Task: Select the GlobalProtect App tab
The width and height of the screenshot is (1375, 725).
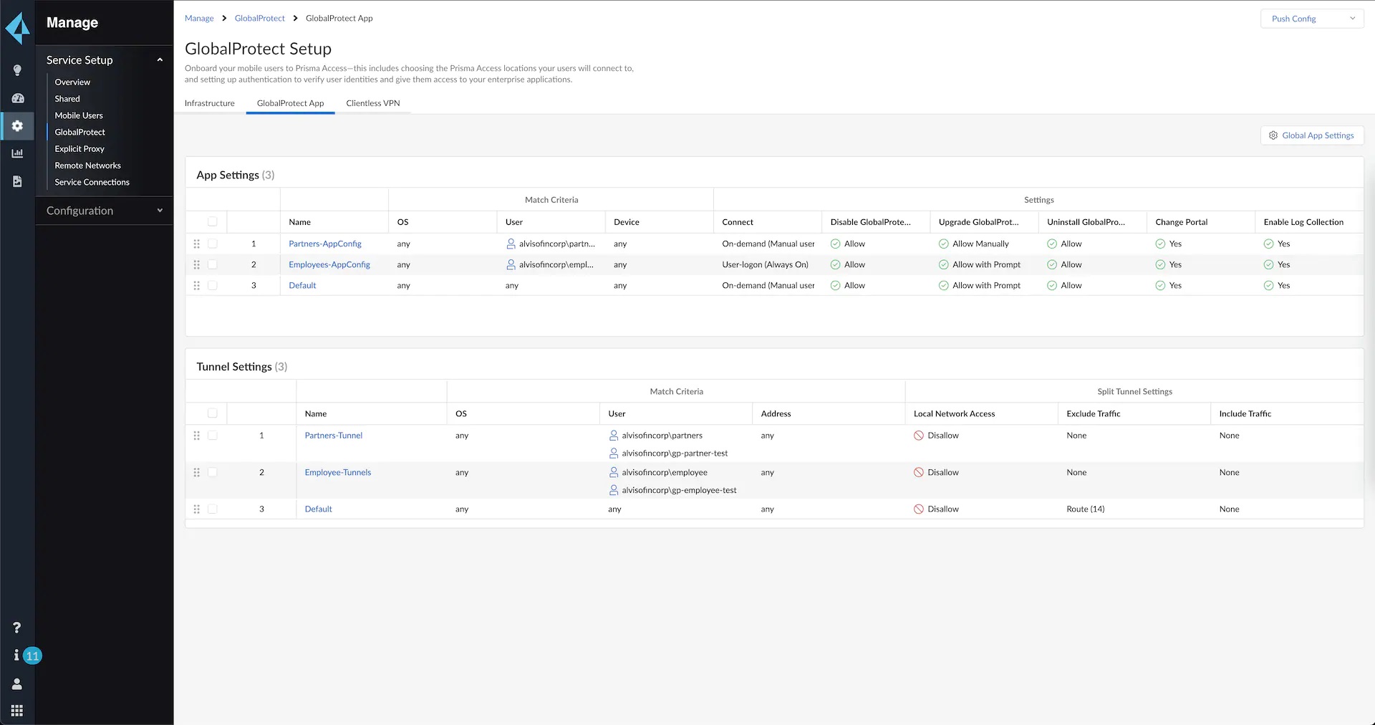Action: click(290, 103)
